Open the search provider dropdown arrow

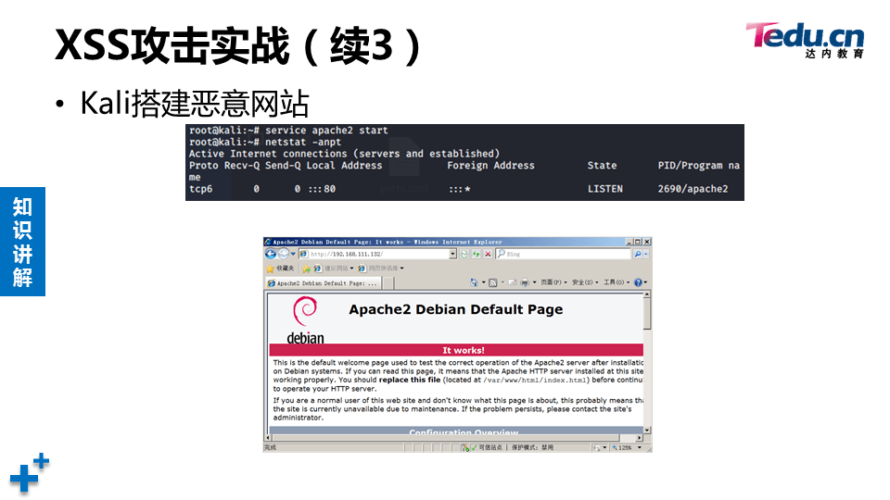tap(646, 254)
